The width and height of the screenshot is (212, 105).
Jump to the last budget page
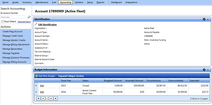[56, 99]
